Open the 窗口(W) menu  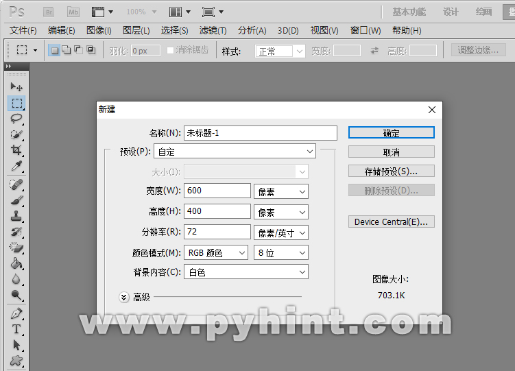point(366,31)
